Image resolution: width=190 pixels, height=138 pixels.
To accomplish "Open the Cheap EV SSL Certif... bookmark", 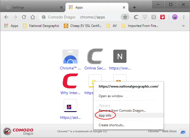I will point(83,26).
